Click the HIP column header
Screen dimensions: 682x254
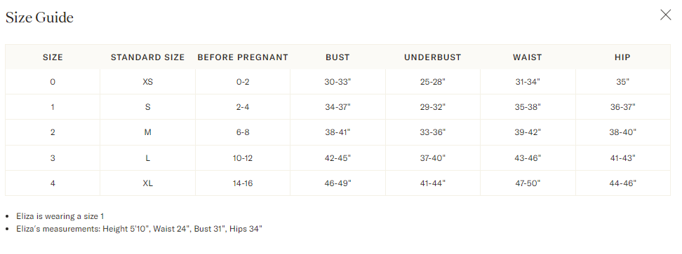pyautogui.click(x=623, y=57)
